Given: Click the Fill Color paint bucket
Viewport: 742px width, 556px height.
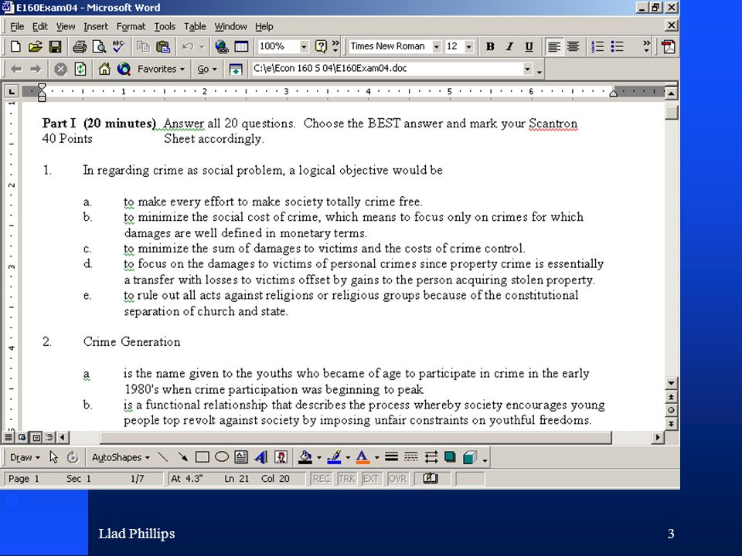Looking at the screenshot, I should (x=306, y=456).
